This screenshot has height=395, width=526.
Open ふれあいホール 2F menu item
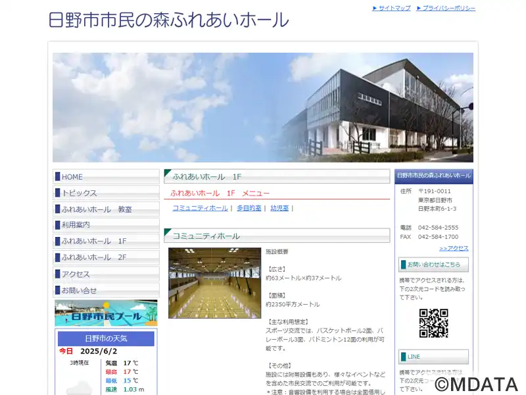coord(106,257)
